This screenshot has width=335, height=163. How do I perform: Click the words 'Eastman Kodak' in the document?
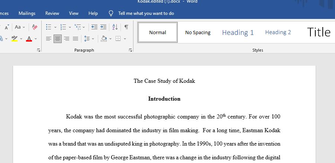[261, 130]
